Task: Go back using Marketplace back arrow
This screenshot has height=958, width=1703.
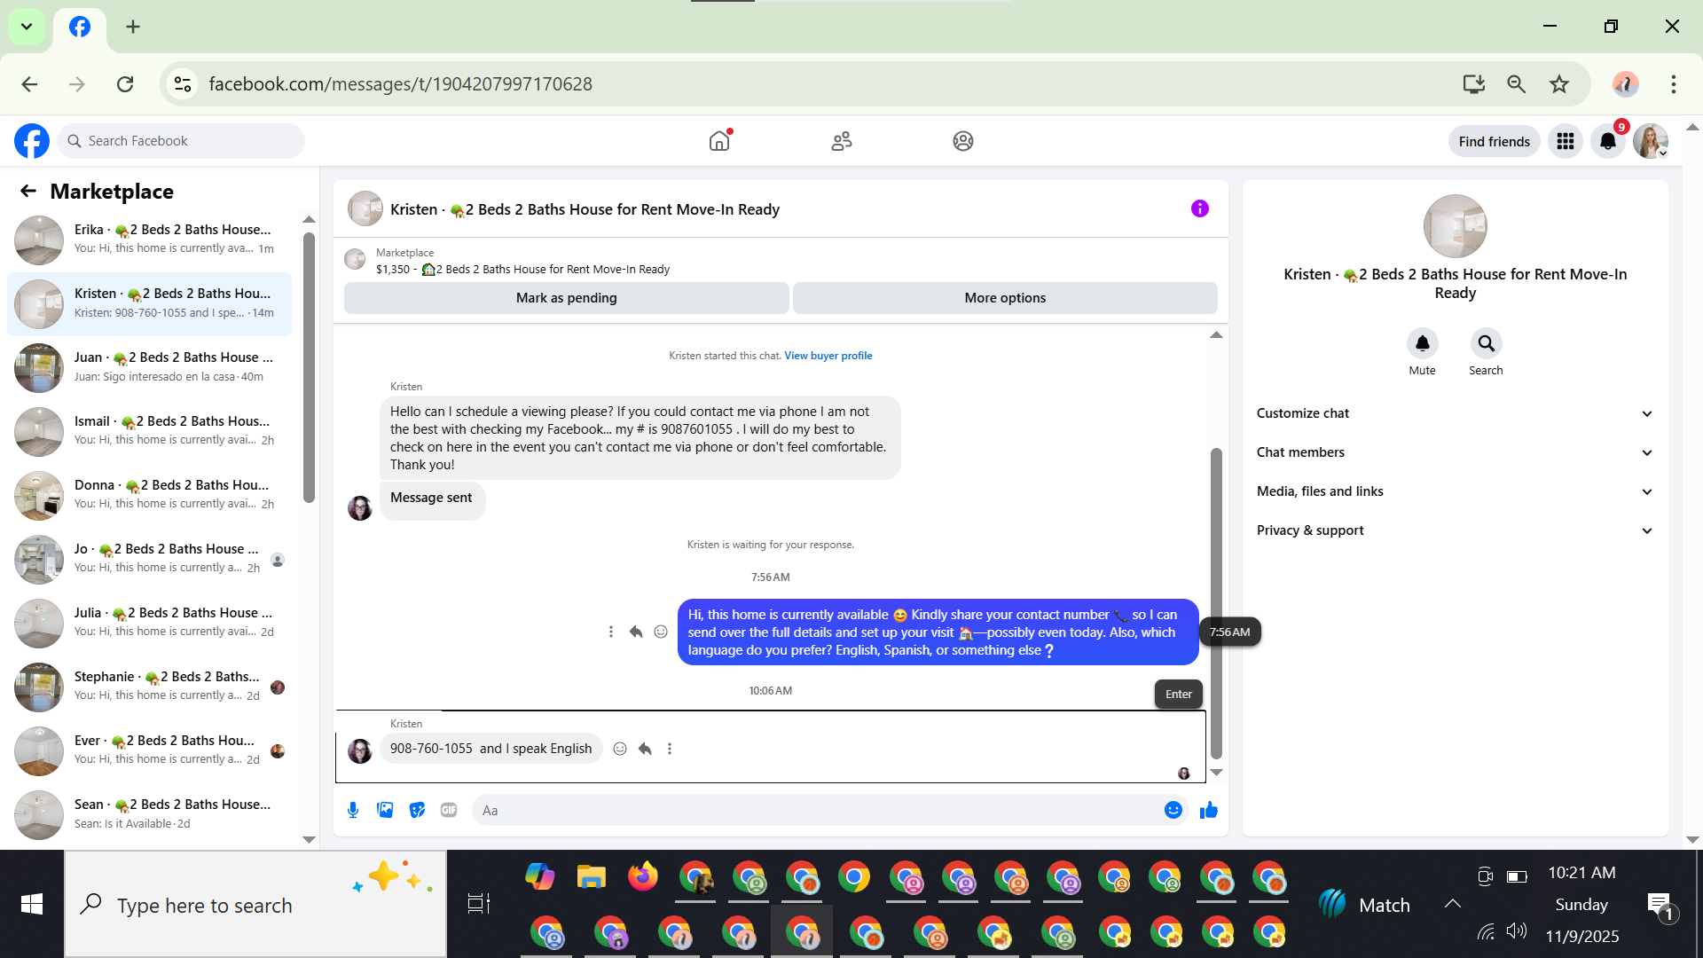Action: pyautogui.click(x=28, y=191)
